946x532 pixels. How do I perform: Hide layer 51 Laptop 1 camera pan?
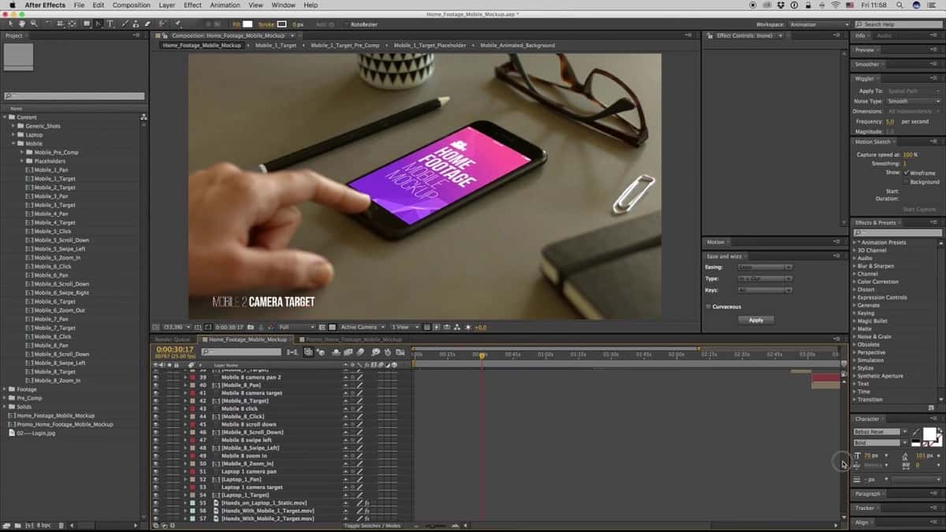click(x=155, y=471)
